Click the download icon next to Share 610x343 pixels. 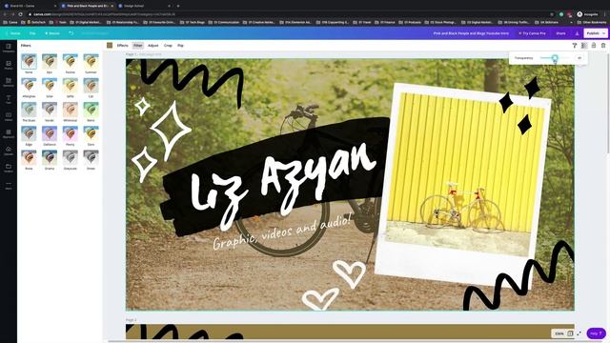577,33
